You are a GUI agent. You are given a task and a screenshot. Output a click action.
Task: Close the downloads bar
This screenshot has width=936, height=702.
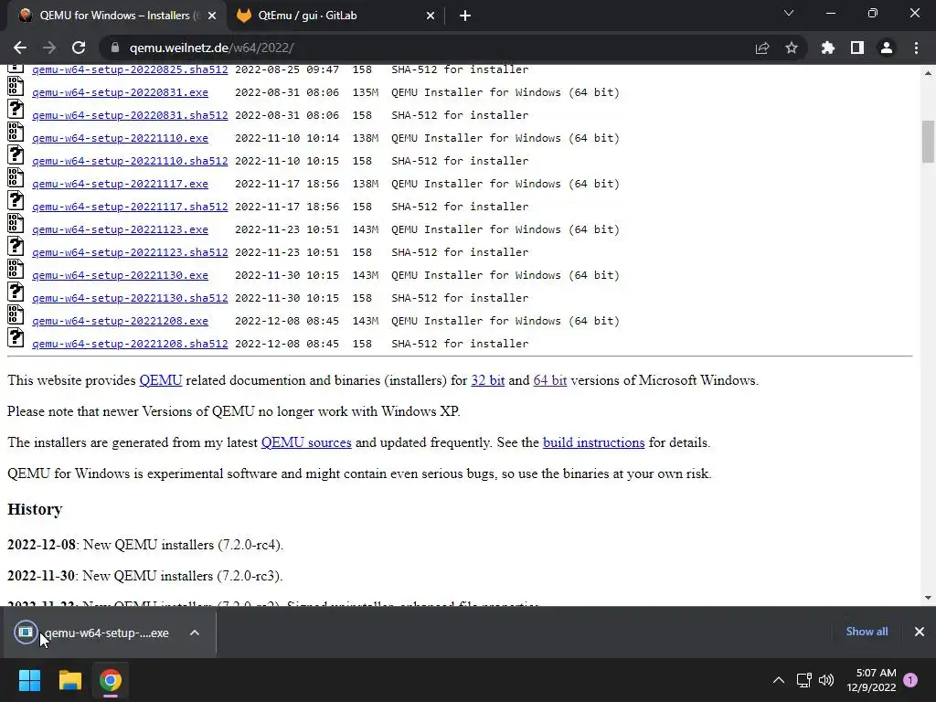(x=920, y=632)
